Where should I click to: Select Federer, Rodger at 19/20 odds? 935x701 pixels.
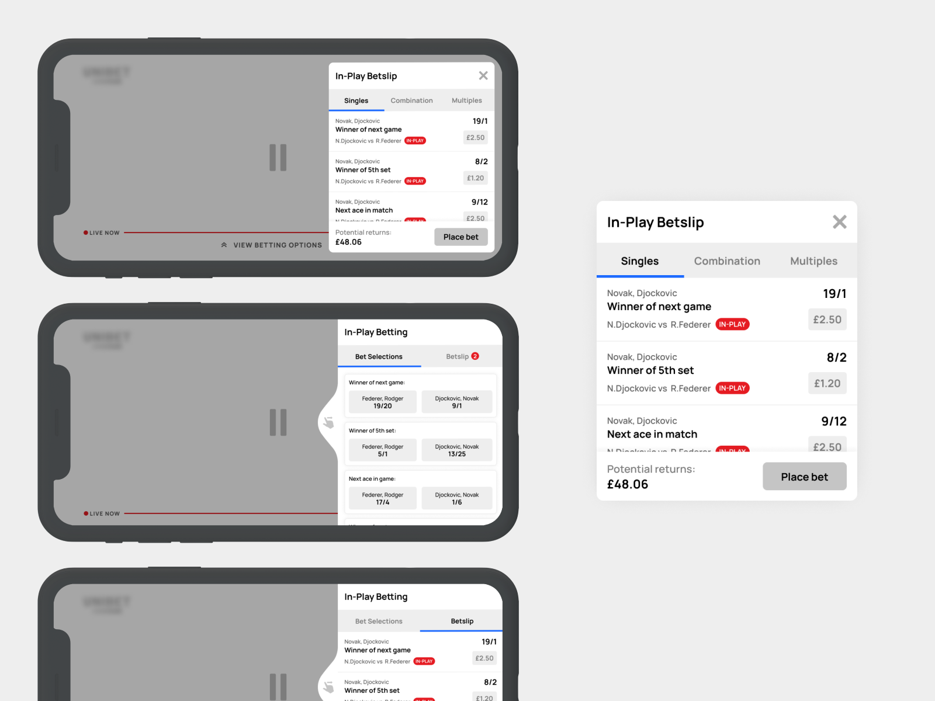coord(382,401)
